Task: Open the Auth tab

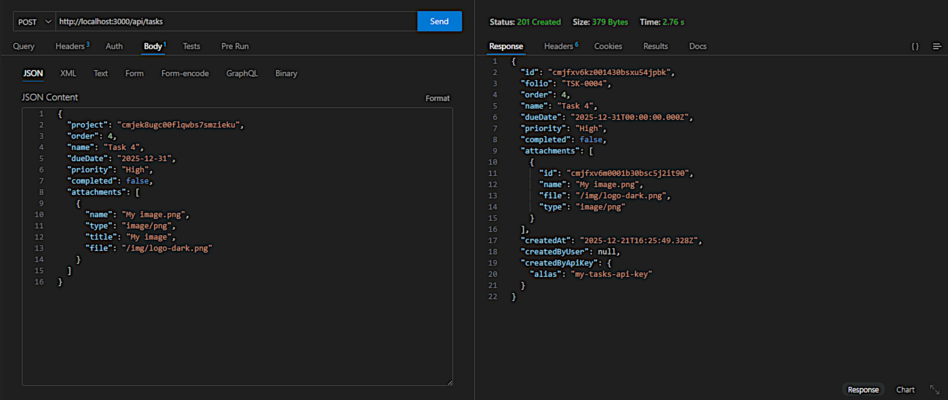Action: pos(114,46)
